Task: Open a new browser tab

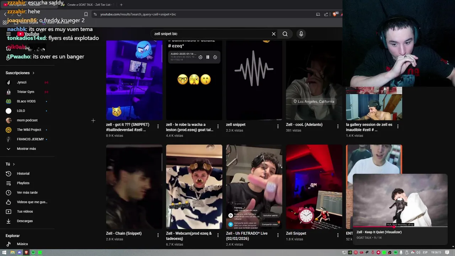Action: click(x=121, y=5)
